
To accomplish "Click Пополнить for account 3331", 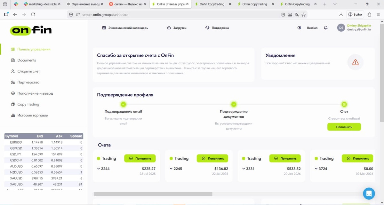I will tap(285, 158).
